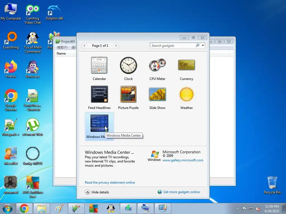Open search options dropdown arrow
The width and height of the screenshot is (286, 214).
click(x=203, y=45)
